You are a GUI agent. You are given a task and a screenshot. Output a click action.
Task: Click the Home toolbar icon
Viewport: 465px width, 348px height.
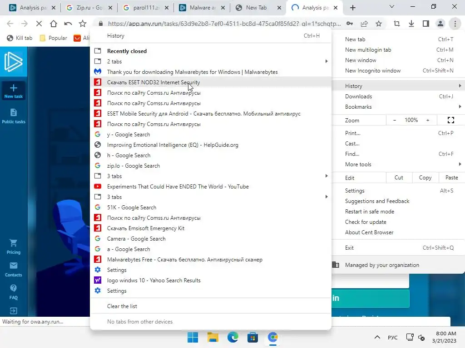(x=54, y=24)
